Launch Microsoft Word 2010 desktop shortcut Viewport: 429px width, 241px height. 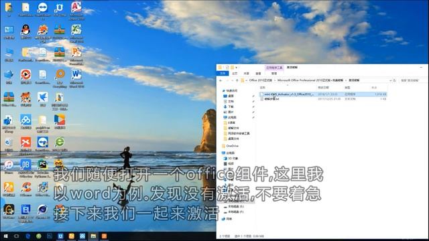point(76,78)
